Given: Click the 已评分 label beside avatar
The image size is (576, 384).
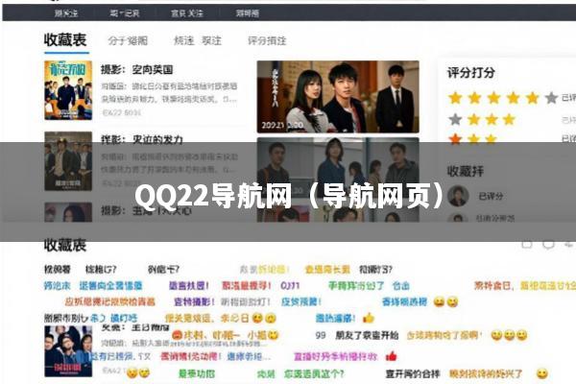Looking at the screenshot, I should coord(491,196).
